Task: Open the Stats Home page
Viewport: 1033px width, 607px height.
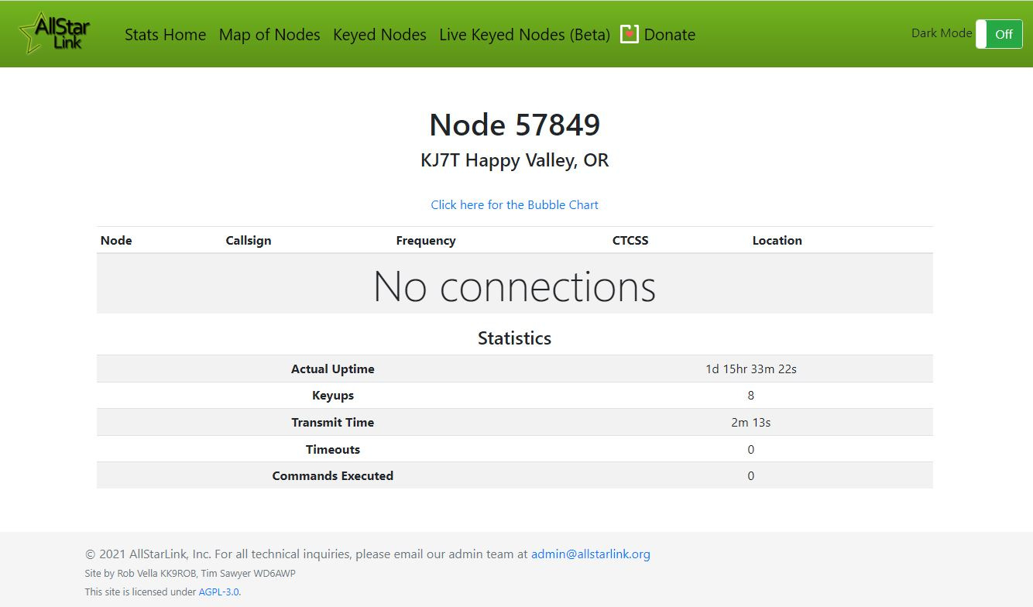Action: [165, 35]
